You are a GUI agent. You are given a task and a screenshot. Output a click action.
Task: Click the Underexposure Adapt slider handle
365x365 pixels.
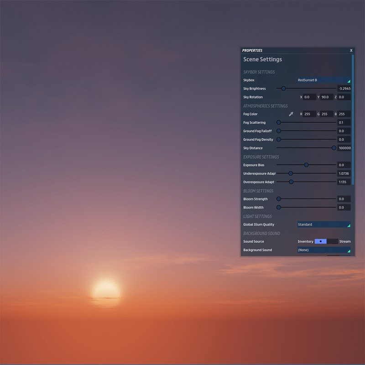point(291,173)
